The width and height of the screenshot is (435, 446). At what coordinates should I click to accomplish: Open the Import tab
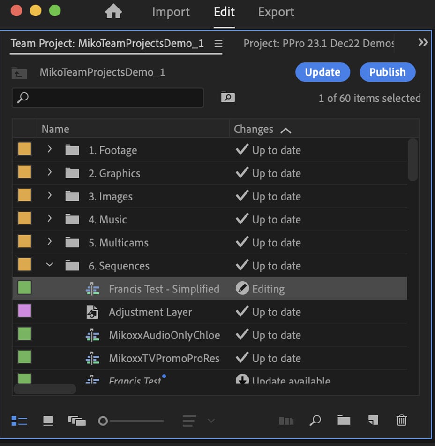coord(171,12)
